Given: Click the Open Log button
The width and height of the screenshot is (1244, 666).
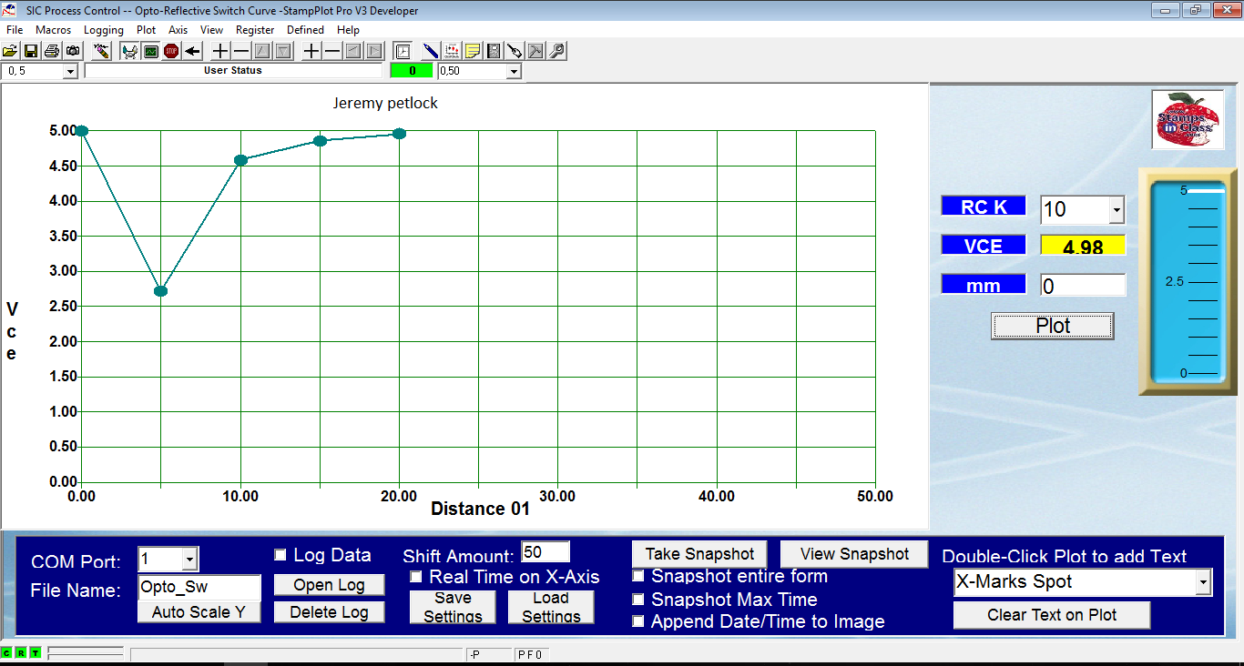Looking at the screenshot, I should (330, 585).
